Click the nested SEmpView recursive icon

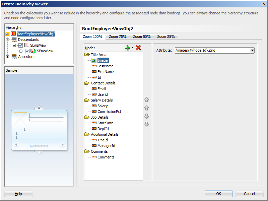click(33, 51)
